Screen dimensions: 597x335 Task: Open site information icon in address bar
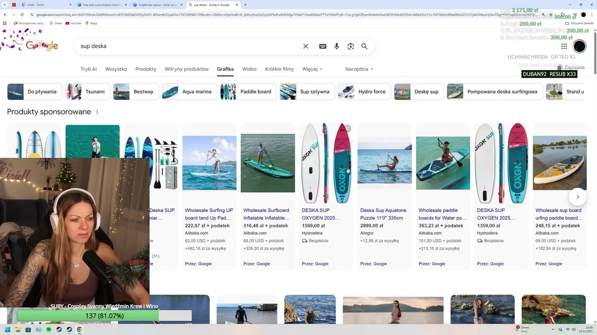coord(32,14)
